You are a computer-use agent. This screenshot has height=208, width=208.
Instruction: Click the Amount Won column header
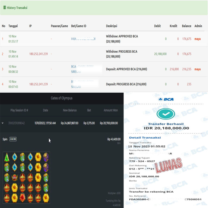(110, 110)
